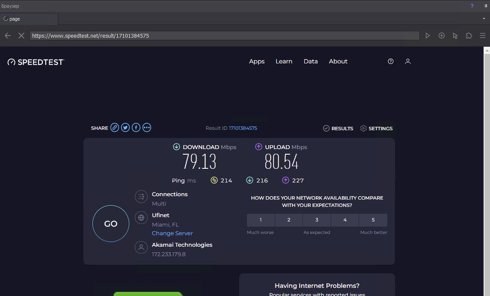Share result on Twitter

125,128
